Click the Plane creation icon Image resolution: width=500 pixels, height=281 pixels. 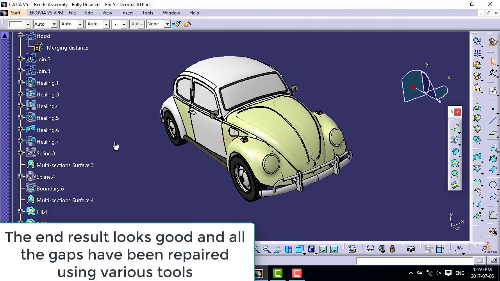[x=493, y=133]
